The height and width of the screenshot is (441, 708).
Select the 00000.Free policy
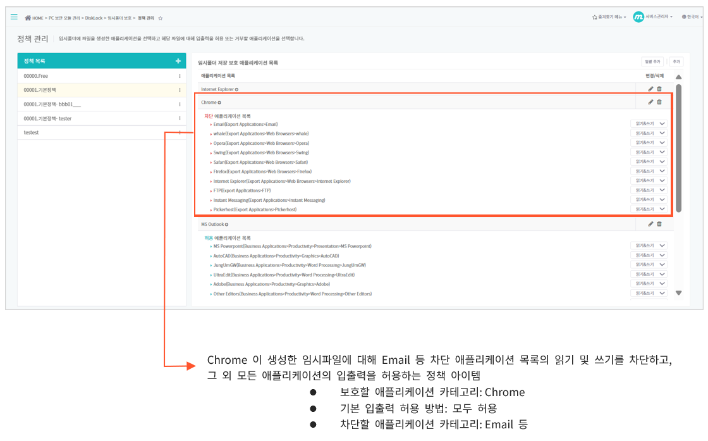102,76
